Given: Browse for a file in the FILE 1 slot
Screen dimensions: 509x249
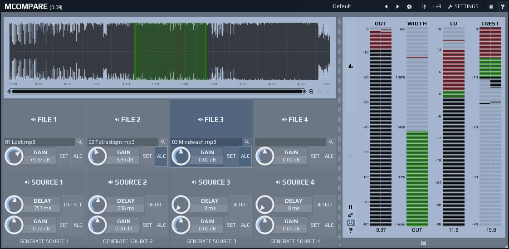Looking at the screenshot, I should [x=79, y=142].
